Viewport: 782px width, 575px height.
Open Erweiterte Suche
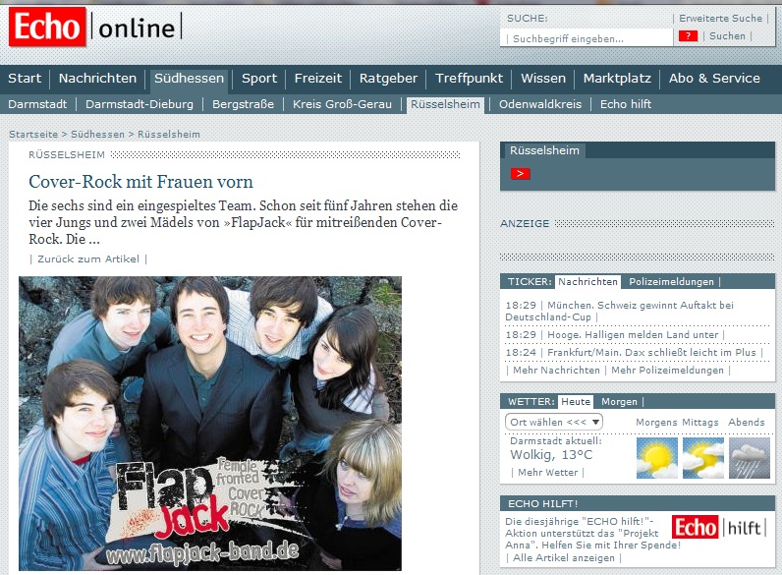click(x=721, y=19)
